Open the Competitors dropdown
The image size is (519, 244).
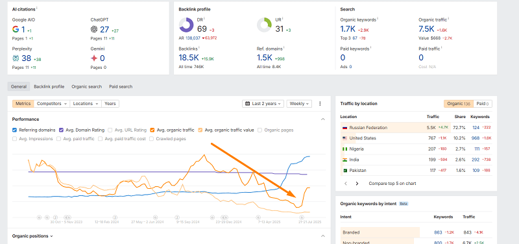51,104
